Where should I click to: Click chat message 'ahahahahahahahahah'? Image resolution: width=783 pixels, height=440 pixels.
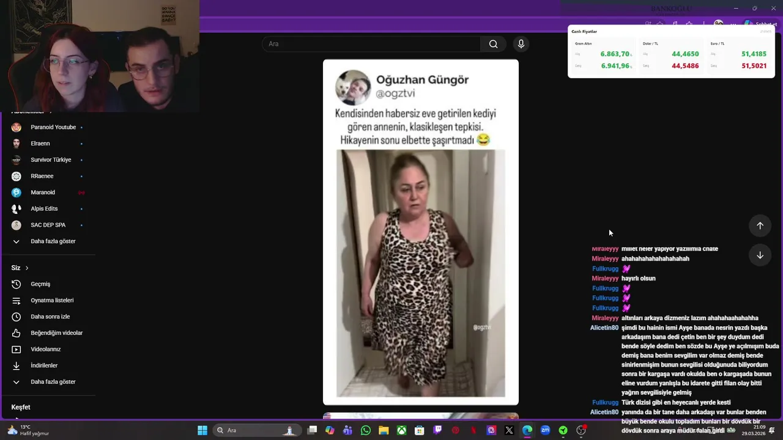(x=655, y=258)
